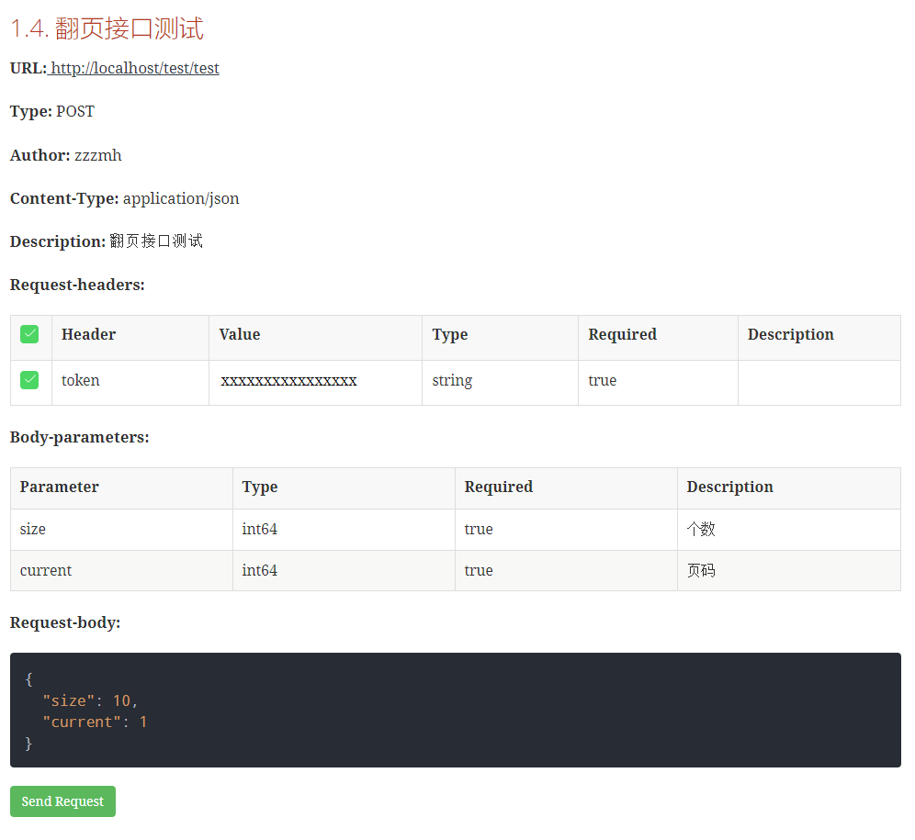Toggle the select-all checkbox in headers table
This screenshot has height=840, width=915.
click(x=29, y=334)
